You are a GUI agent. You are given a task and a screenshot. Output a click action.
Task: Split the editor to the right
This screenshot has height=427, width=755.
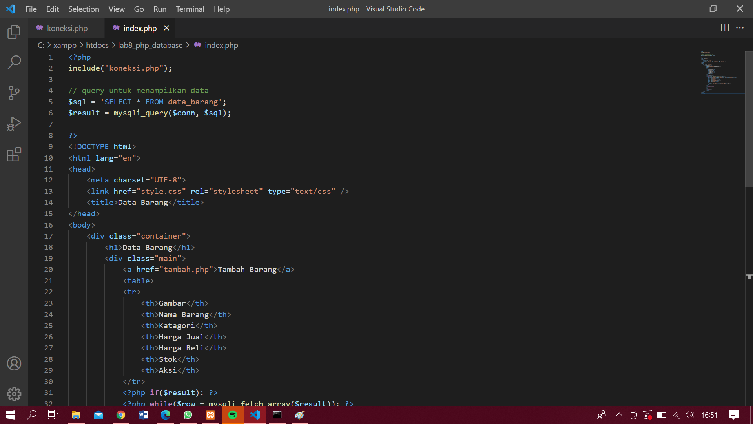pyautogui.click(x=724, y=28)
